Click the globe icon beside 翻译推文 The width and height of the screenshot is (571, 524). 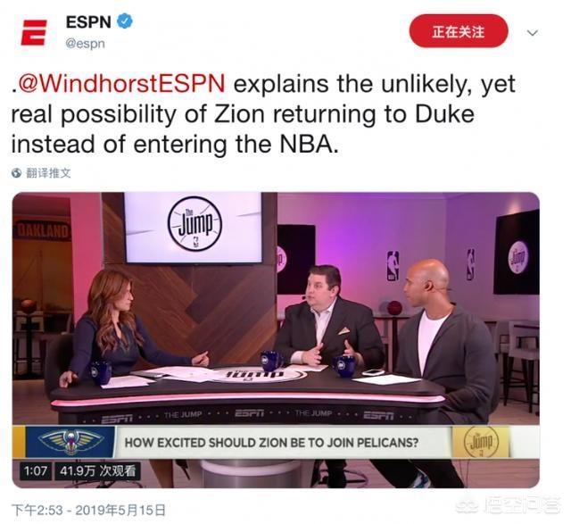(16, 172)
